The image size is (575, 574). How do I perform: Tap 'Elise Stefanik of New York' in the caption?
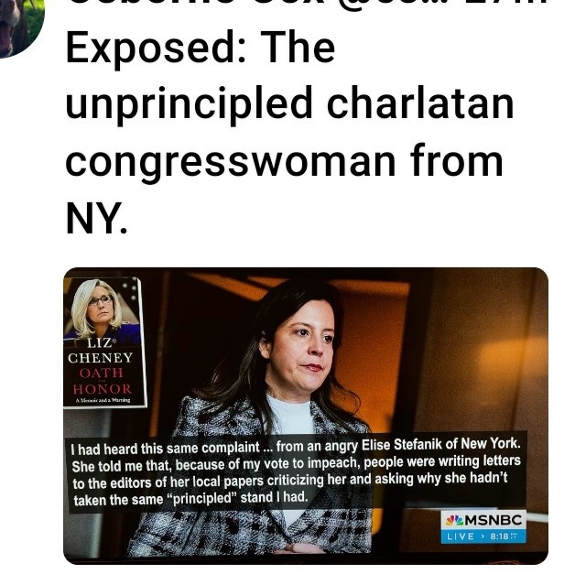(440, 444)
